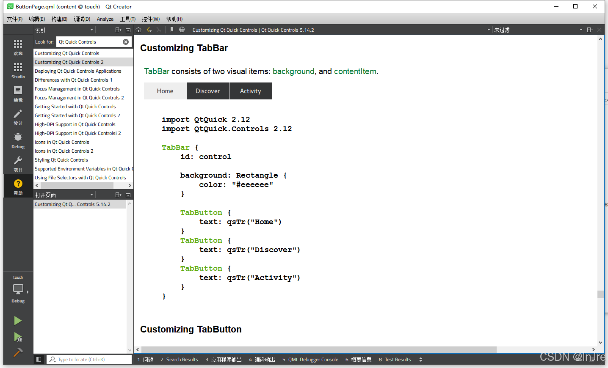The height and width of the screenshot is (368, 608).
Task: Open the Analyze menu
Action: (105, 19)
